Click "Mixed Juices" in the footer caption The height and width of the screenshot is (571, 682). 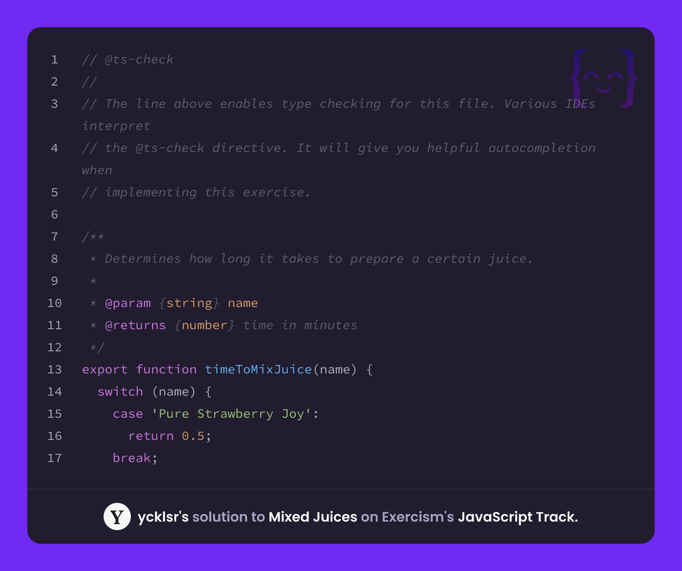pos(313,517)
